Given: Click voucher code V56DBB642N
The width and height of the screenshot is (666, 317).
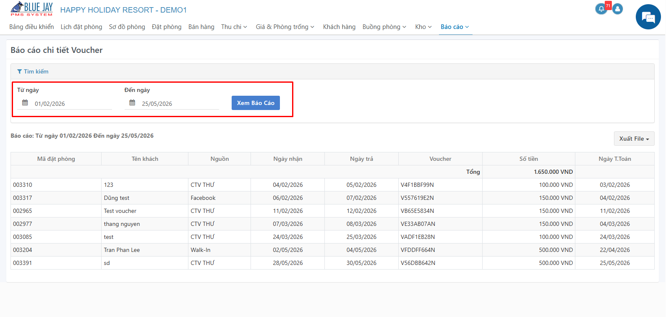Looking at the screenshot, I should (x=418, y=263).
